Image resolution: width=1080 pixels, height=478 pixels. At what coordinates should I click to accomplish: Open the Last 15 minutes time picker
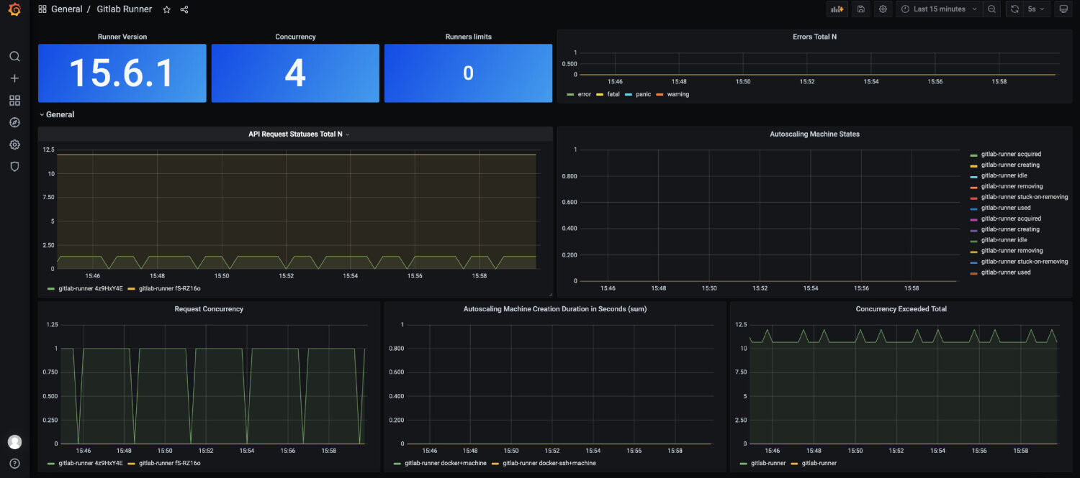click(x=939, y=9)
